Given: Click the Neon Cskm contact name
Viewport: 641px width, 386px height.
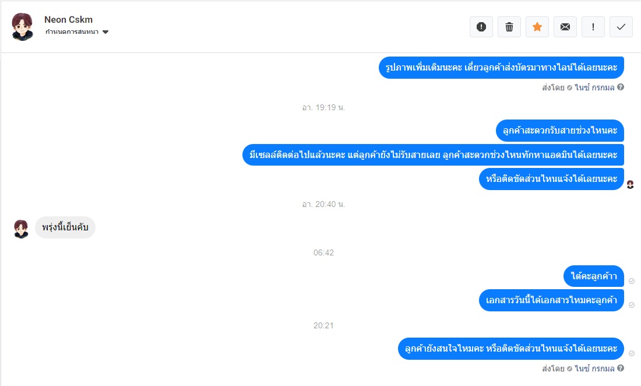Looking at the screenshot, I should click(x=68, y=20).
